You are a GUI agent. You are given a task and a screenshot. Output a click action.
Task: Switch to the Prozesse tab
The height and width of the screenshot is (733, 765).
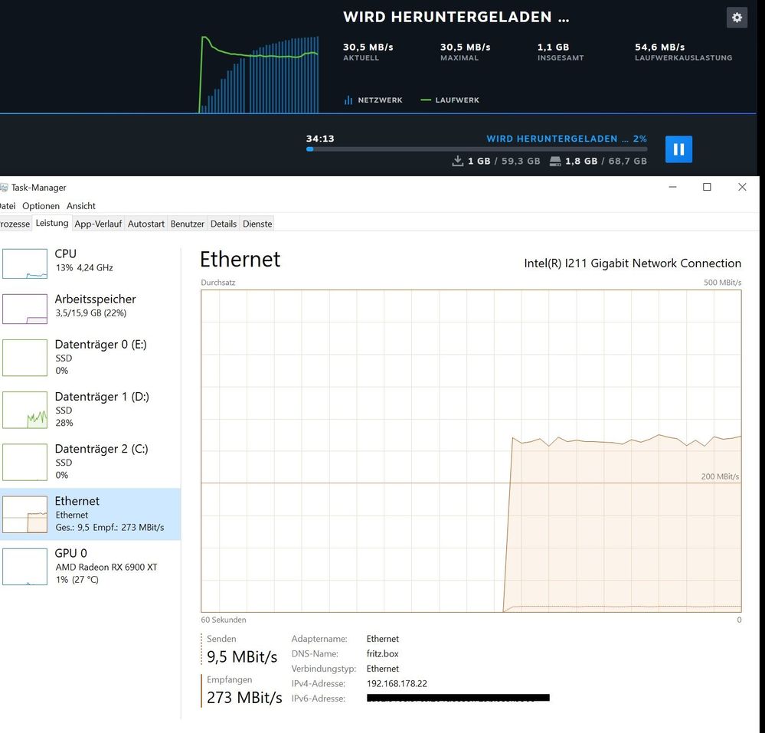coord(15,224)
